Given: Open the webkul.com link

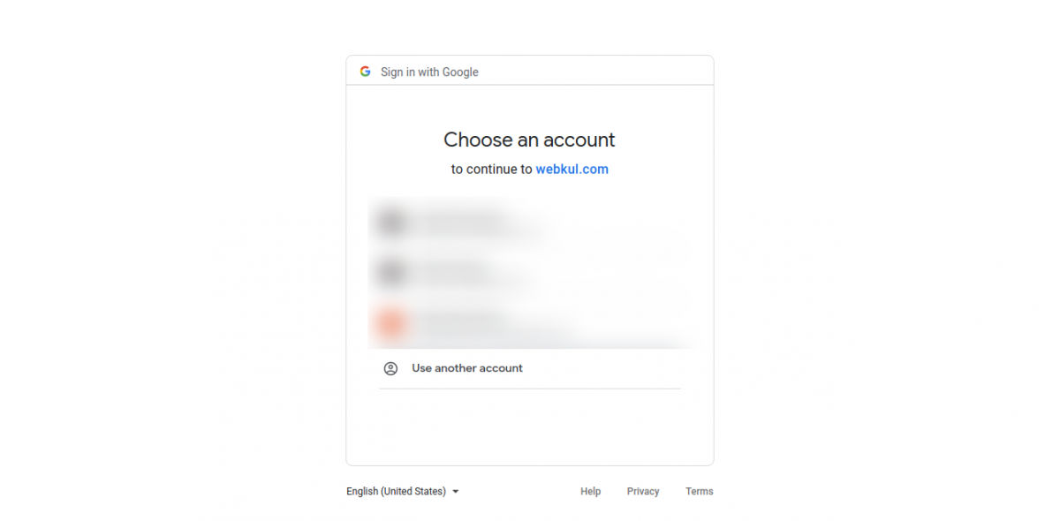Looking at the screenshot, I should click(x=572, y=169).
